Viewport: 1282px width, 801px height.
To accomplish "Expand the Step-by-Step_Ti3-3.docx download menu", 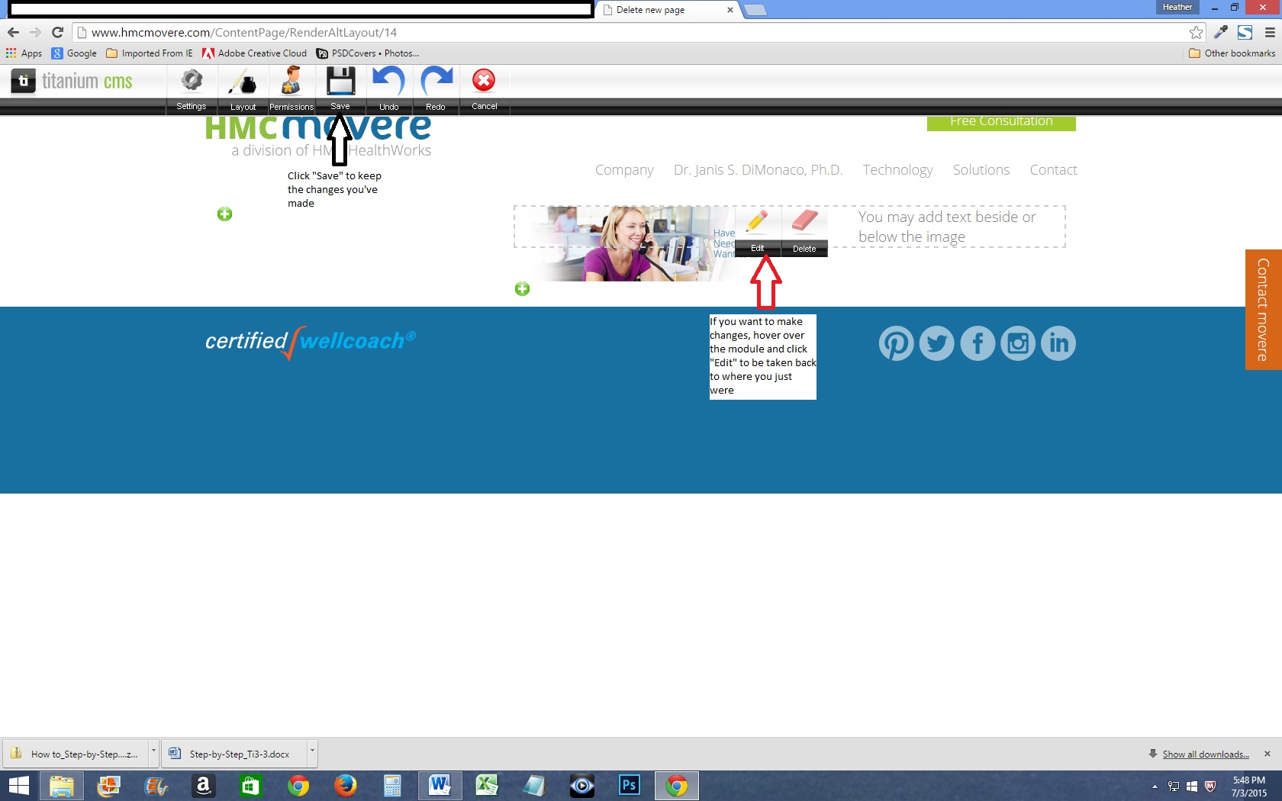I will (x=311, y=752).
